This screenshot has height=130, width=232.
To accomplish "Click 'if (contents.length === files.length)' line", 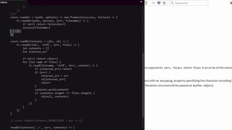I will pos(65,93).
